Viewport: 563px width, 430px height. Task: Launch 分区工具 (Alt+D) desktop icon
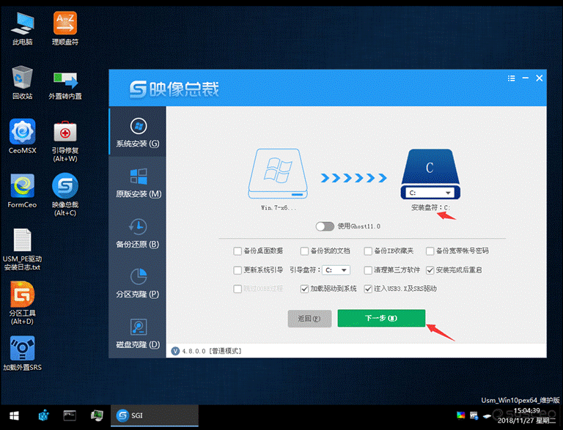[22, 303]
